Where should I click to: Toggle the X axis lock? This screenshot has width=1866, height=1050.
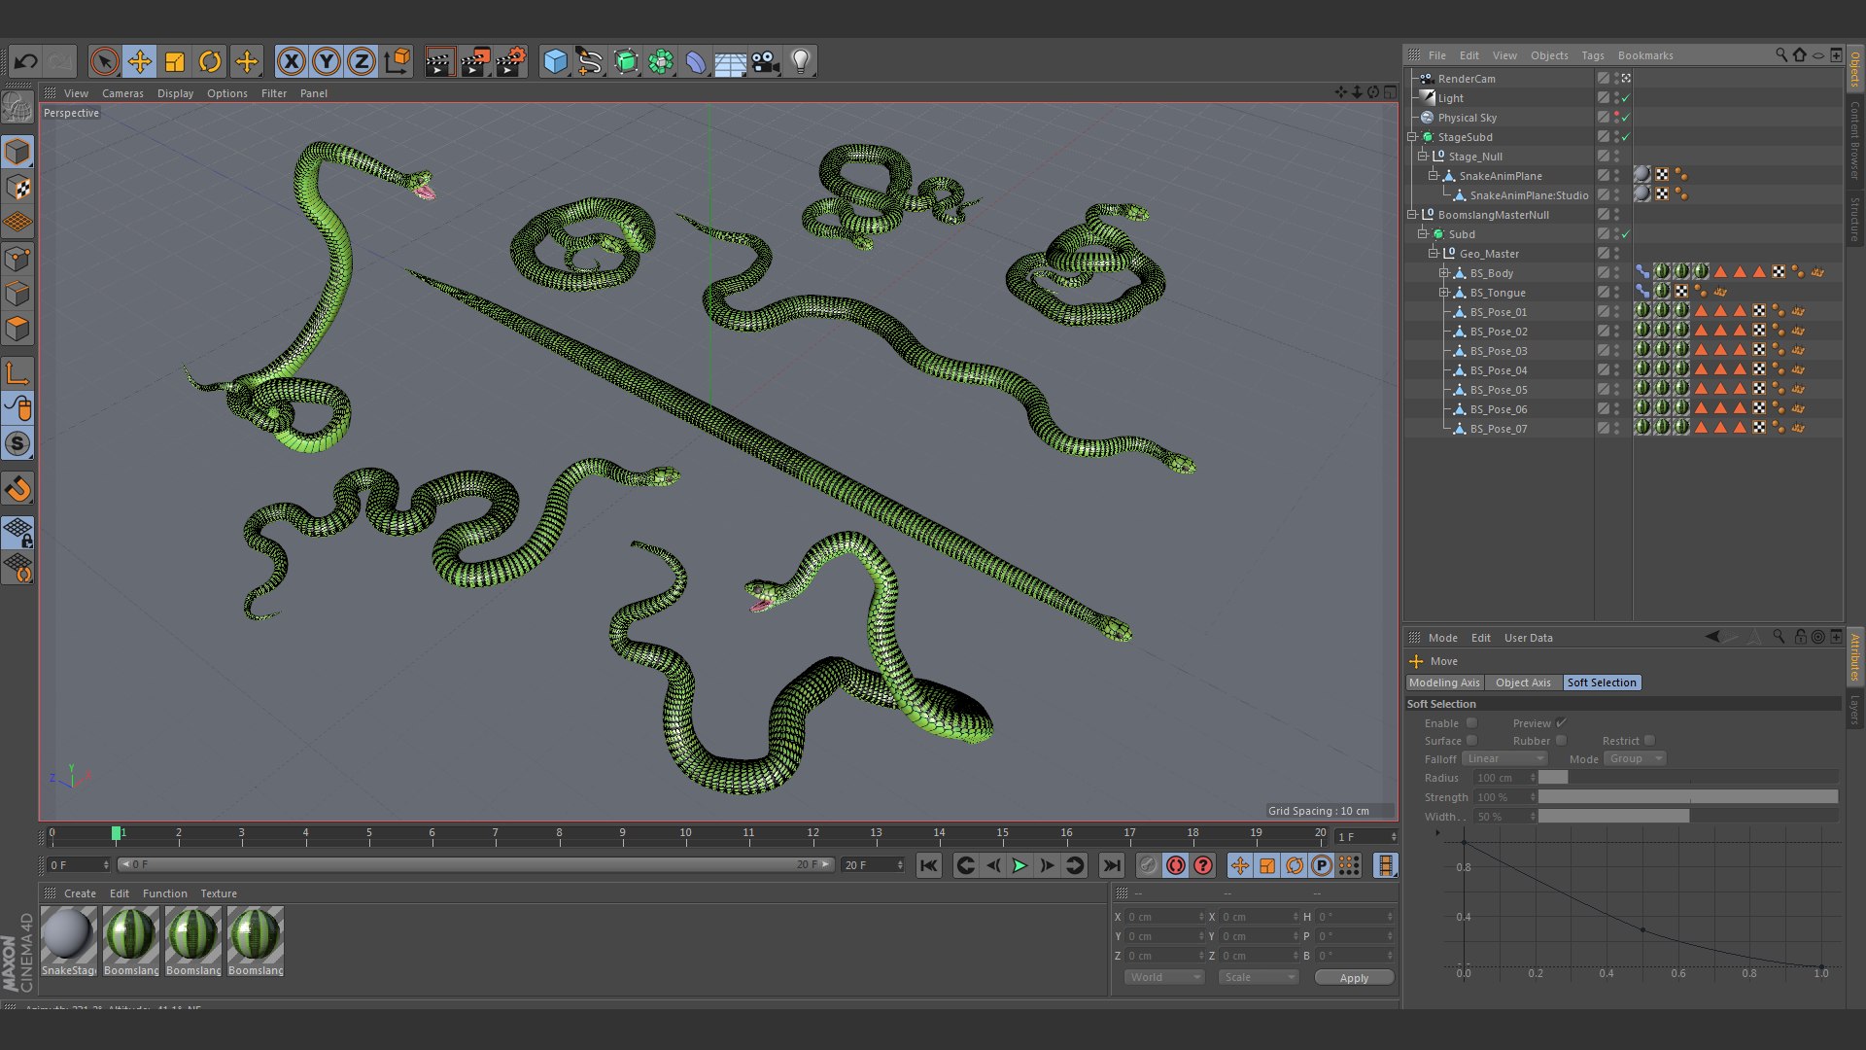coord(291,62)
